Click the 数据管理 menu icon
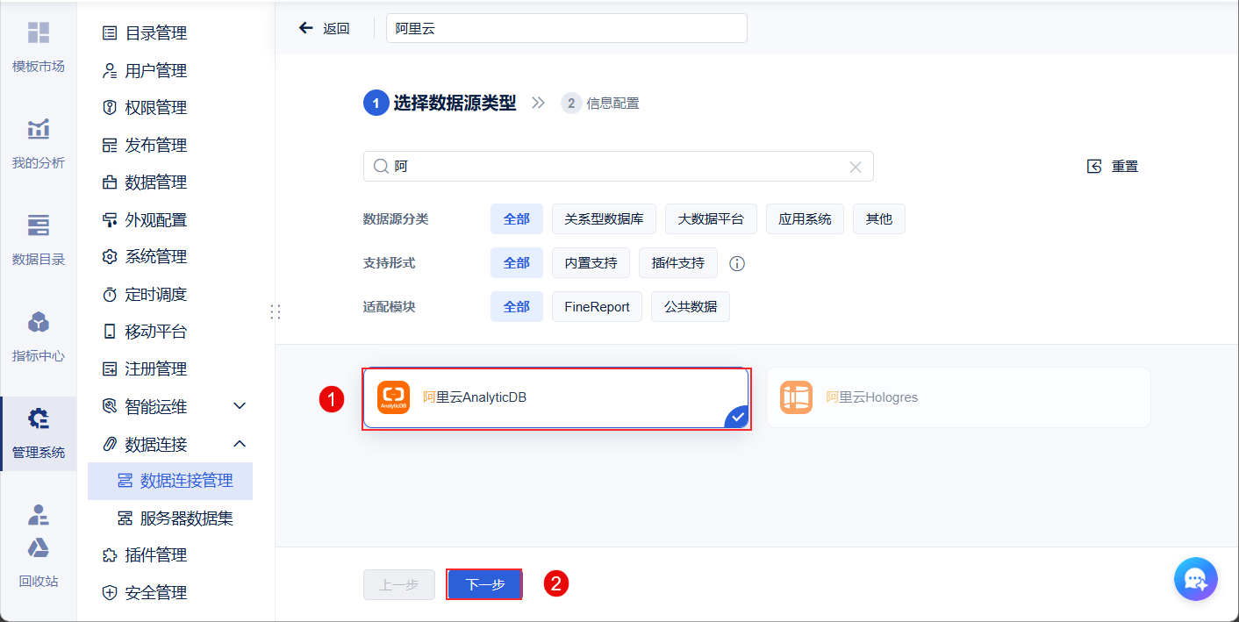The image size is (1239, 622). 110,182
